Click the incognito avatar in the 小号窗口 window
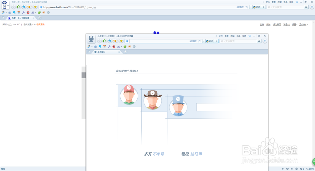 (91, 39)
